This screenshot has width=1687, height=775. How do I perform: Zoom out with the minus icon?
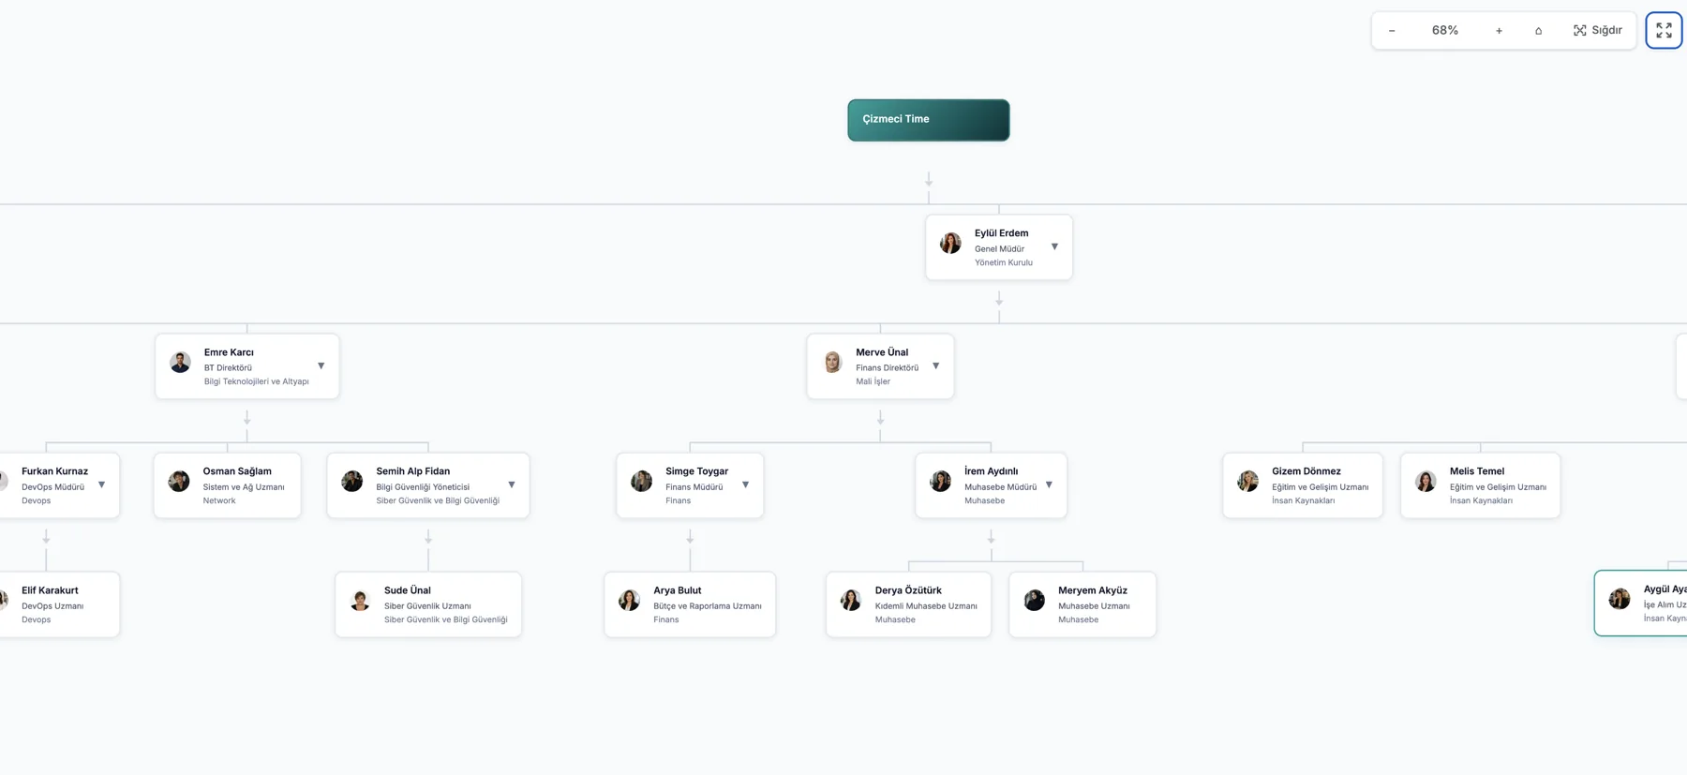coord(1392,31)
